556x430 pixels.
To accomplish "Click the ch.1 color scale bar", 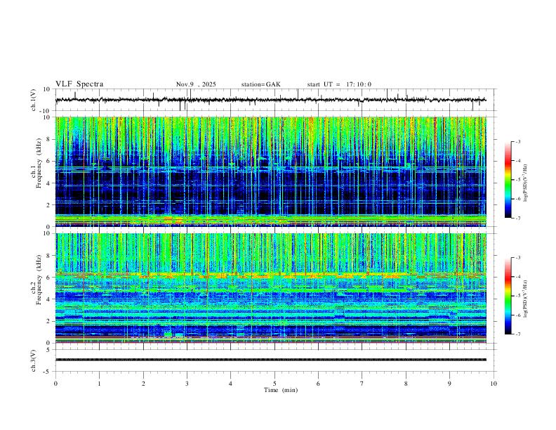I will pyautogui.click(x=508, y=180).
